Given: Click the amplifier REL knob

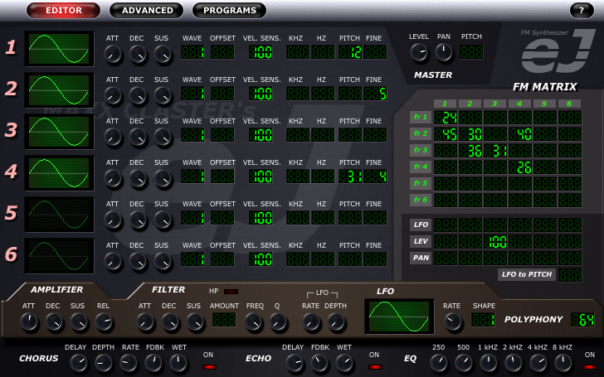Looking at the screenshot, I should (104, 321).
